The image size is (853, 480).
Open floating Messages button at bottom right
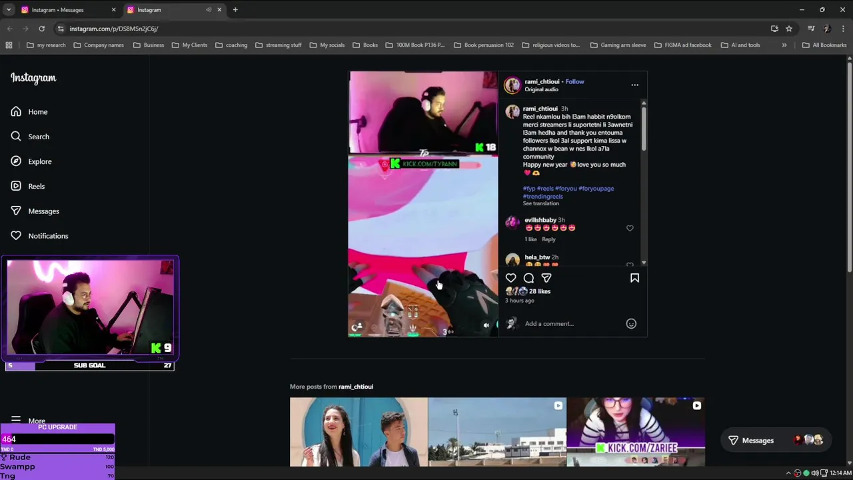coord(776,440)
